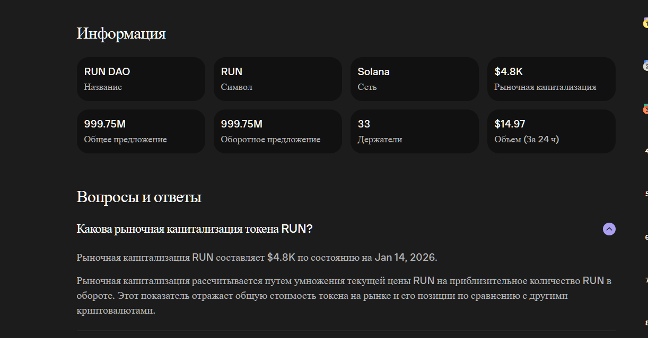The width and height of the screenshot is (648, 338).
Task: Click the 'Информация' section heading
Action: coord(121,33)
